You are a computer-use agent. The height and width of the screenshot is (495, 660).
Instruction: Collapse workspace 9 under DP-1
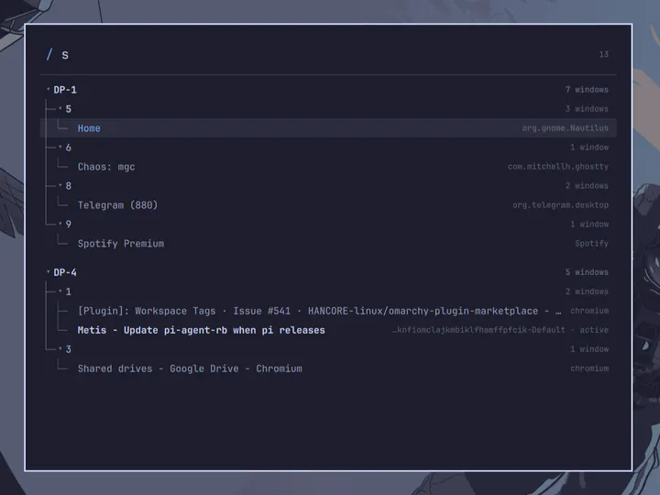pos(60,224)
